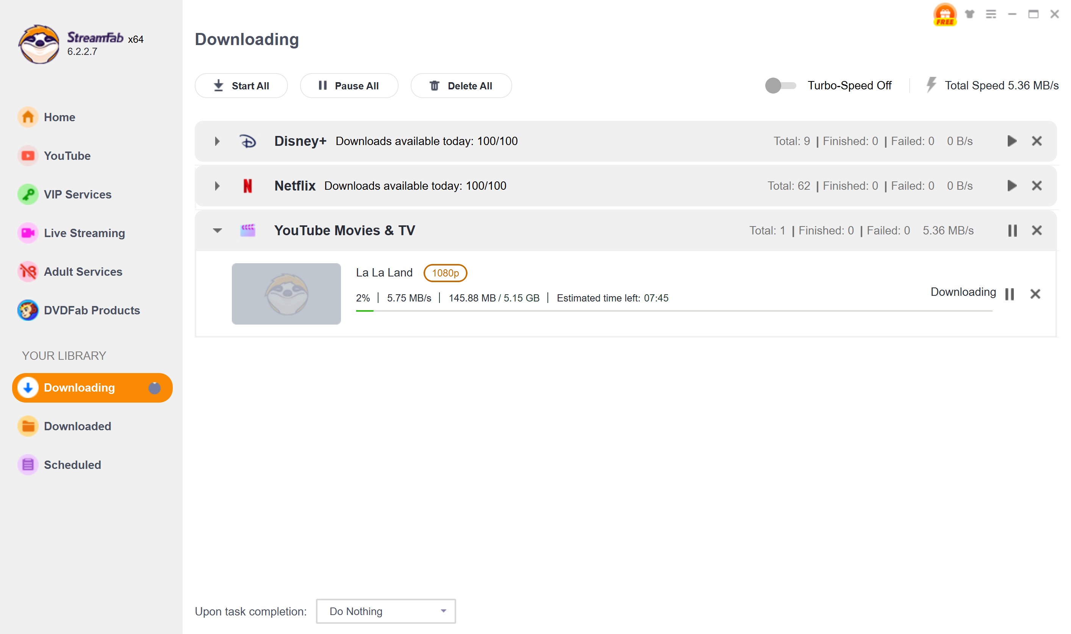Collapse the YouTube Movies & TV group

(x=217, y=230)
